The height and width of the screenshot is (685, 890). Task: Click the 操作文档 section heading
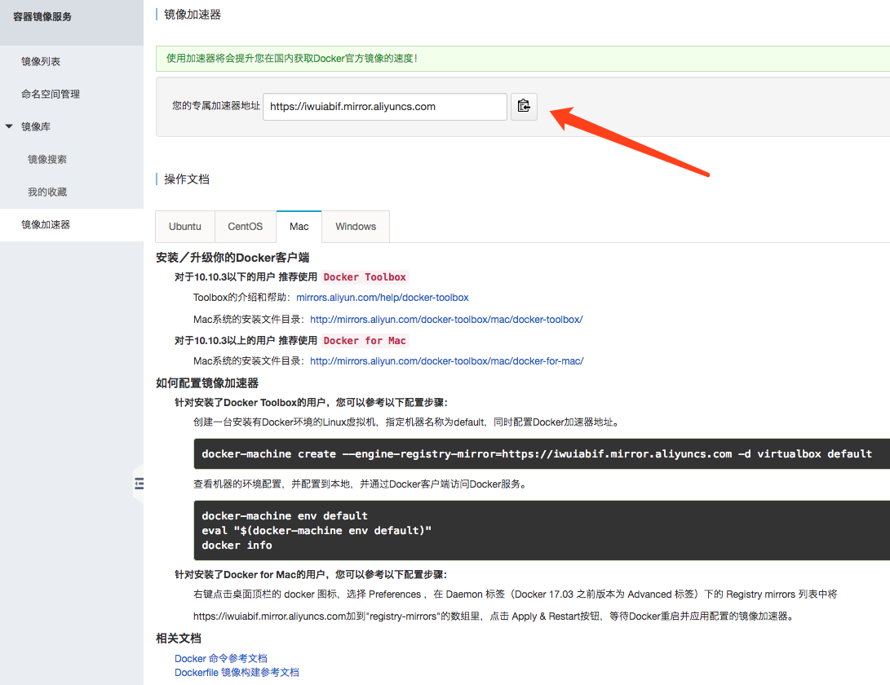[x=187, y=179]
